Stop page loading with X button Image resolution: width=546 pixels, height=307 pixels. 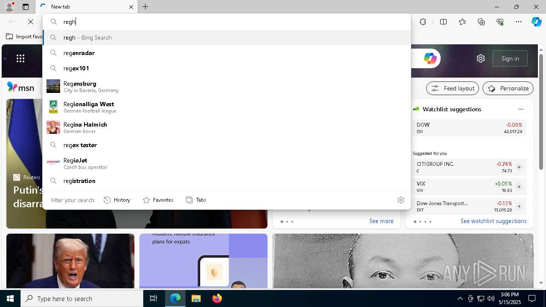pyautogui.click(x=31, y=22)
